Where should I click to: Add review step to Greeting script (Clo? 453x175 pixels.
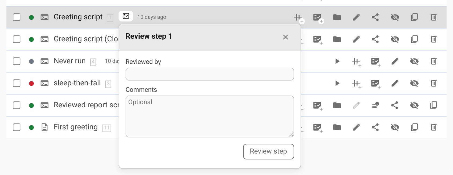click(318, 40)
